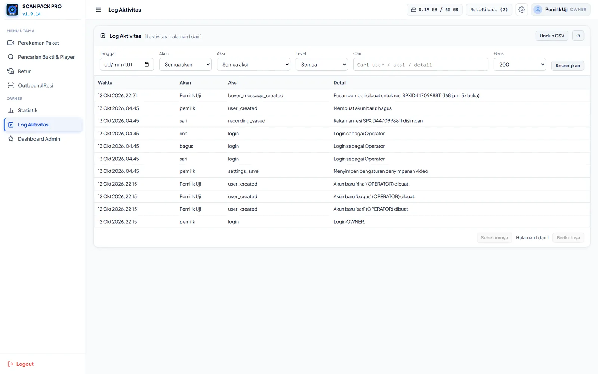Select the buyer_message_created log entry
The height and width of the screenshot is (374, 598).
(x=342, y=95)
